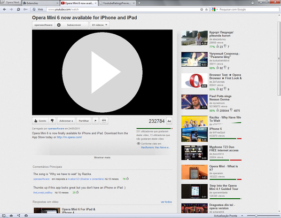Image resolution: width=281 pixels, height=218 pixels.
Task: Expand the arrow beside Actualização Pronta
Action: [x=242, y=216]
